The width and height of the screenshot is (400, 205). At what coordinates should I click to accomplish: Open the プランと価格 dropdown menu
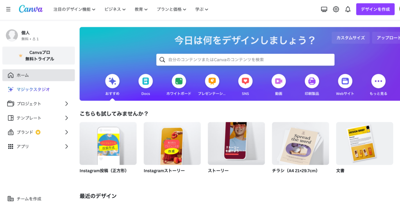171,9
